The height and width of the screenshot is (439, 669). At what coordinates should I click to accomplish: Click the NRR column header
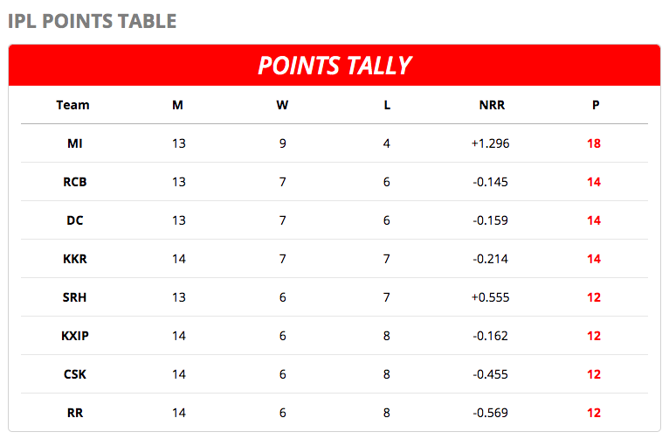click(x=492, y=105)
